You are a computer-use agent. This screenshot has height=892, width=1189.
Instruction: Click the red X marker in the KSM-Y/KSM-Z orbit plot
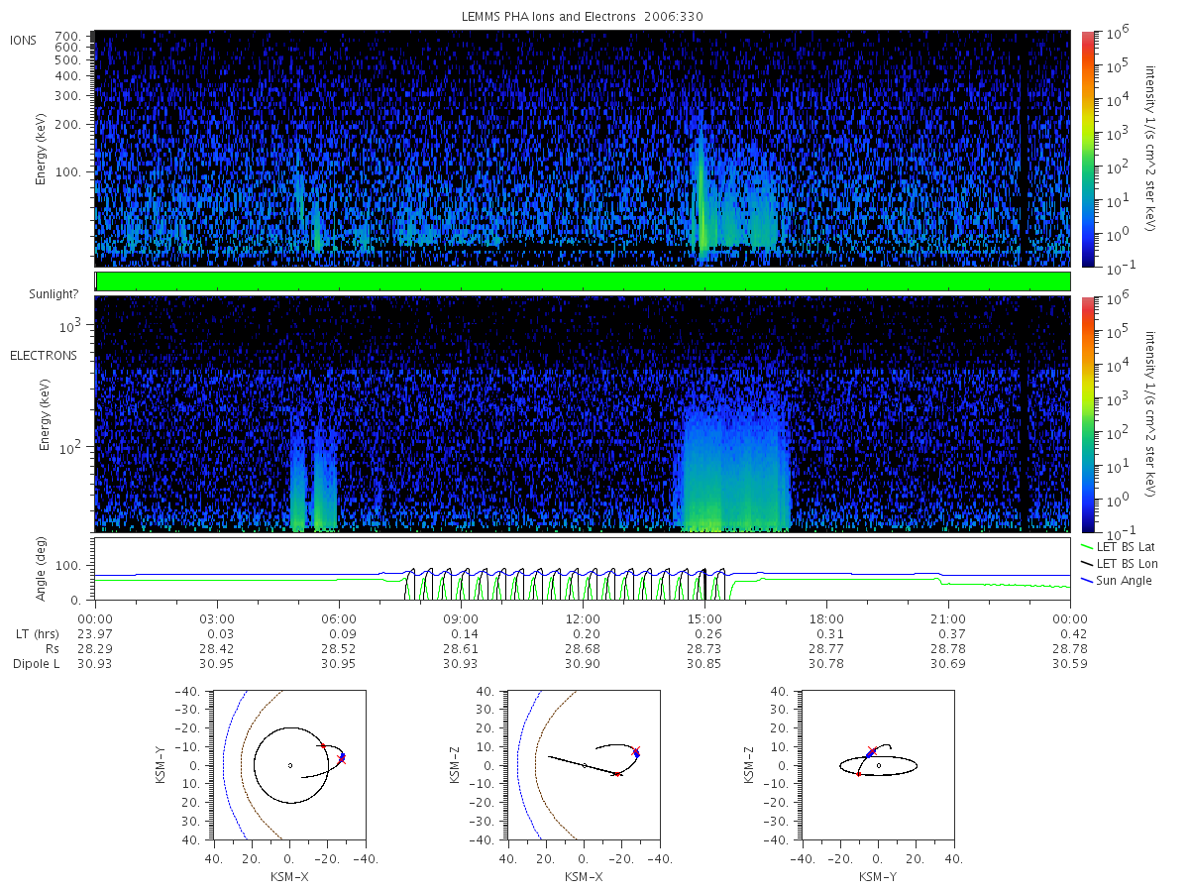click(872, 751)
